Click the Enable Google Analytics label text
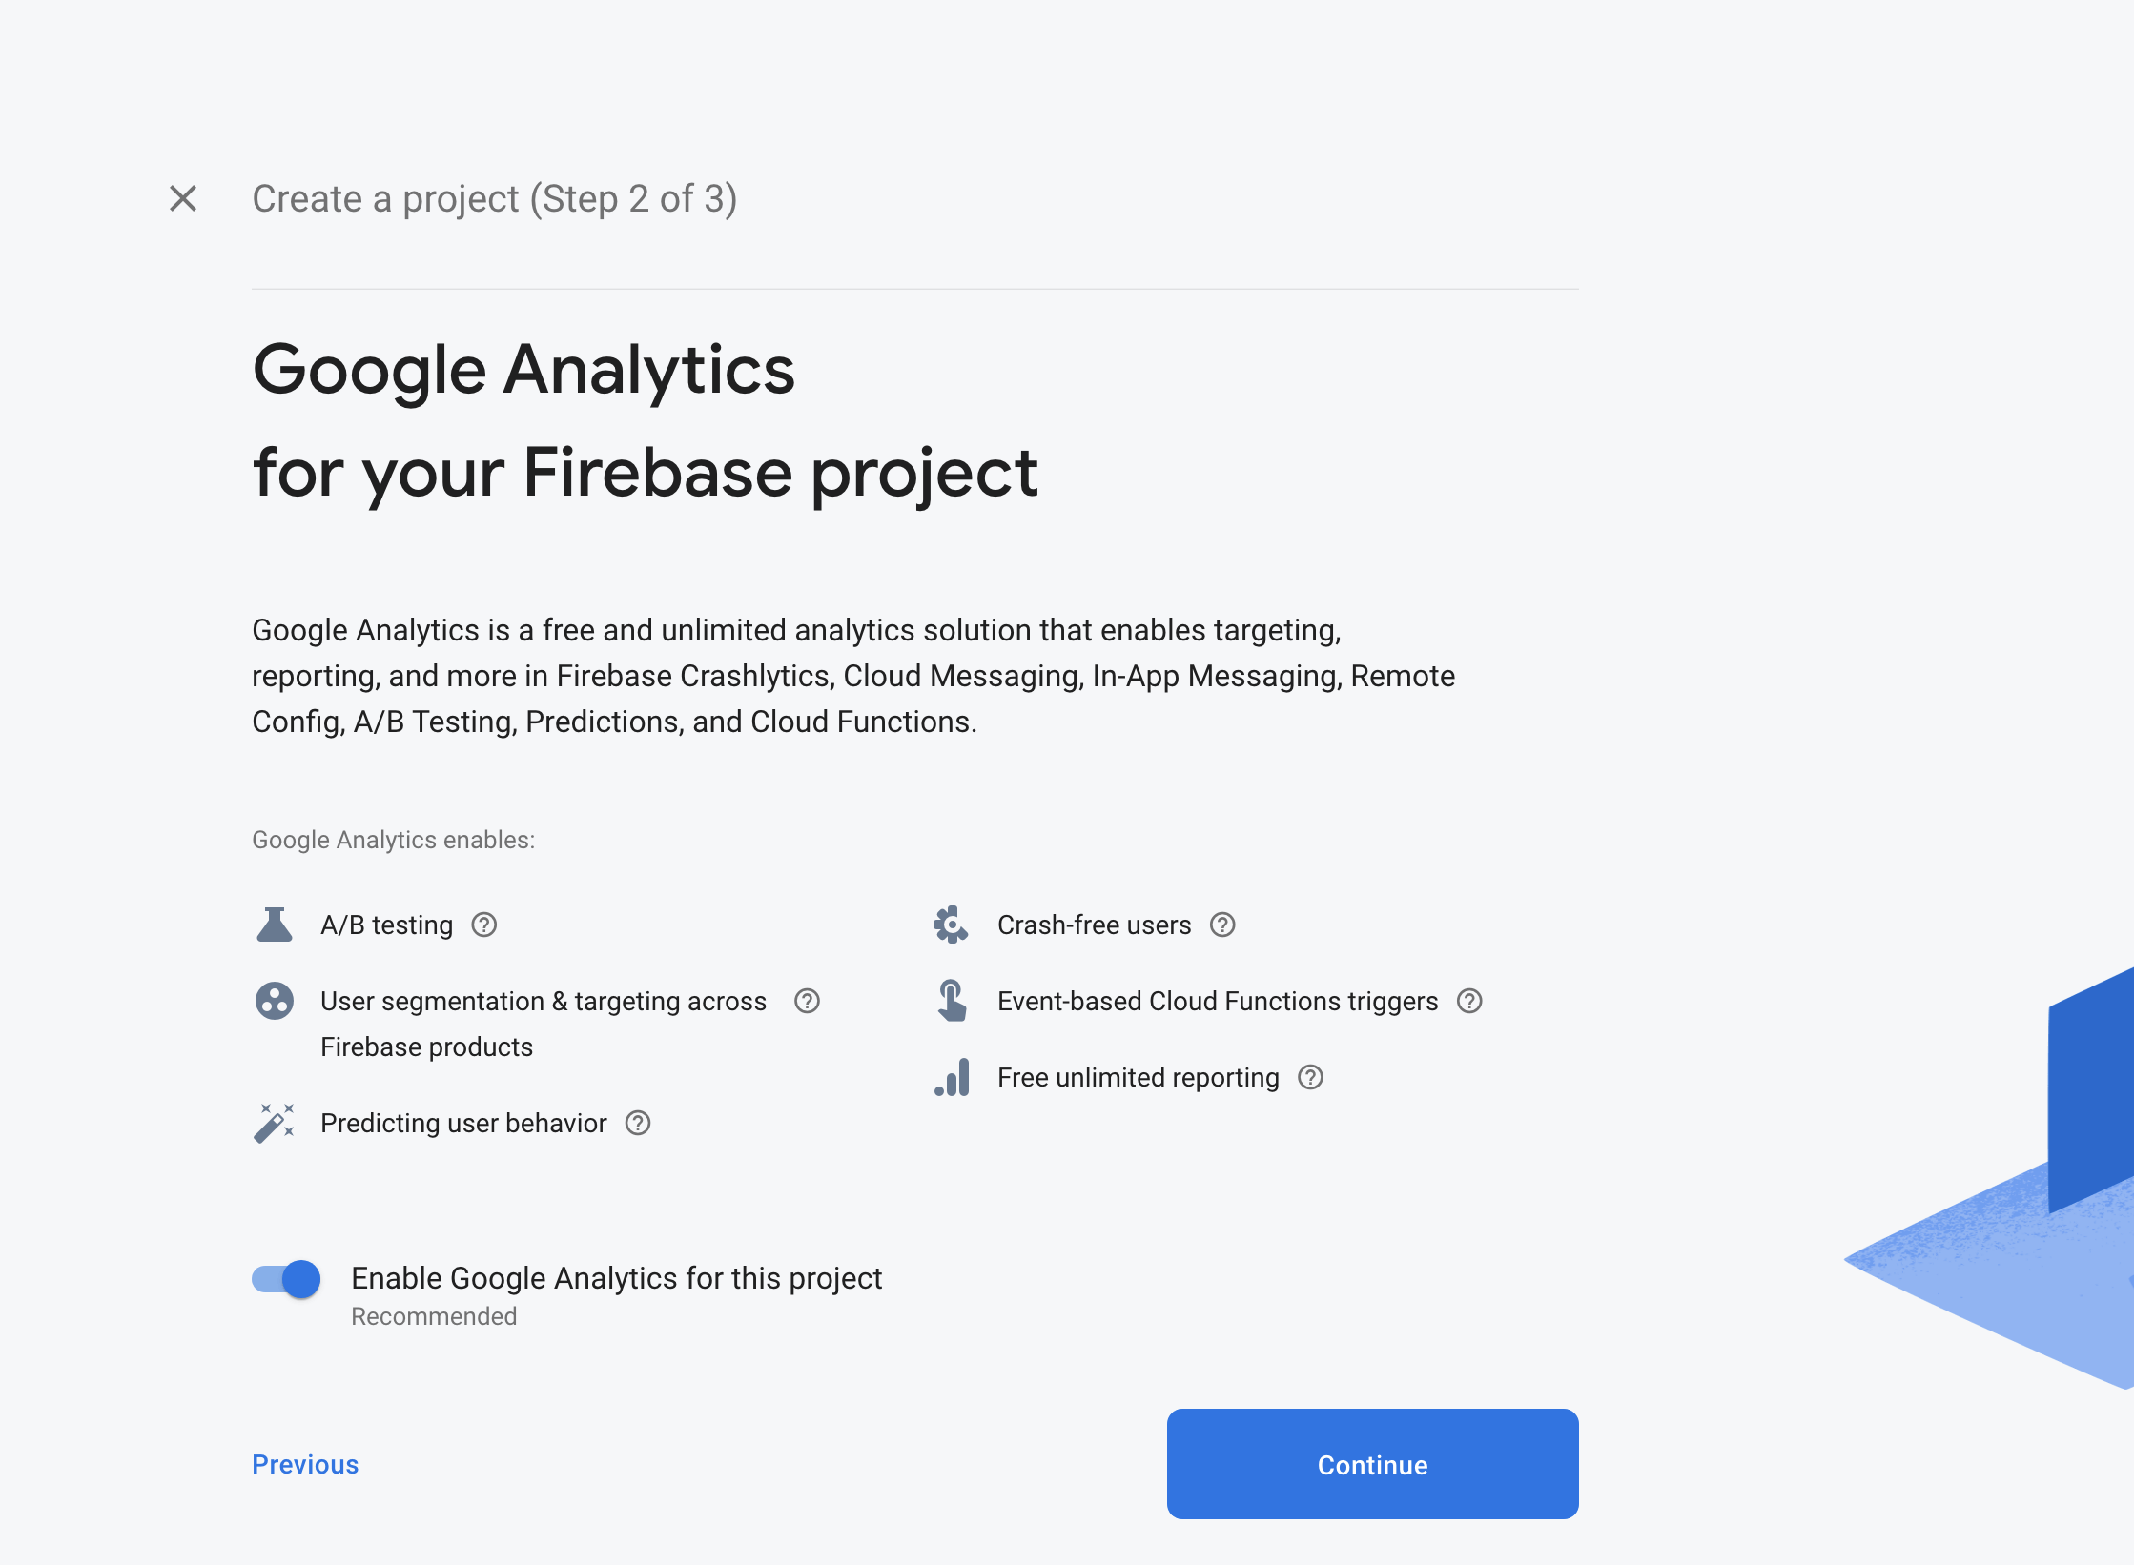 pos(616,1278)
